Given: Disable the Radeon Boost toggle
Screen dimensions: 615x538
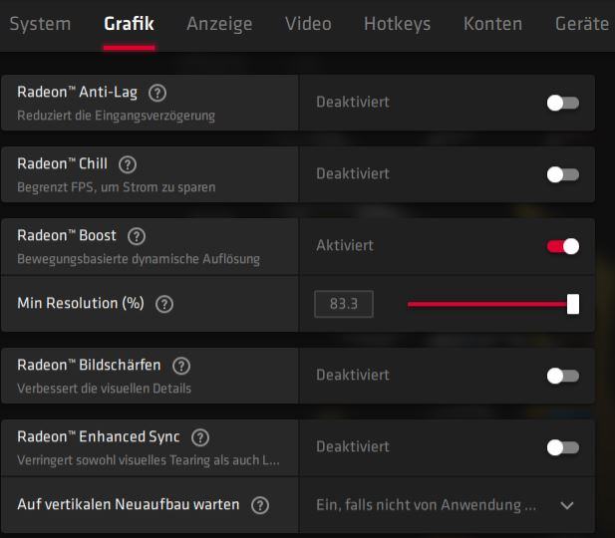Looking at the screenshot, I should (563, 247).
